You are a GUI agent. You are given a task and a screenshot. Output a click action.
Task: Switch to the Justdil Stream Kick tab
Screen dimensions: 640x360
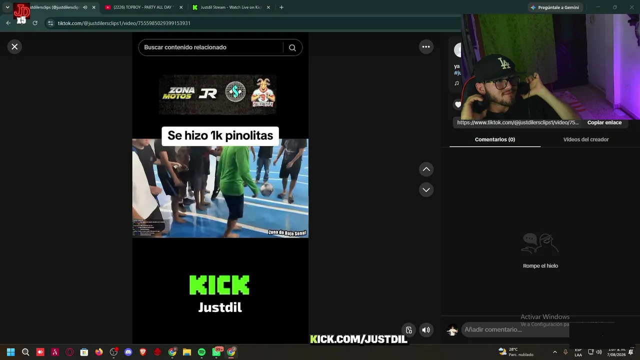click(x=230, y=7)
